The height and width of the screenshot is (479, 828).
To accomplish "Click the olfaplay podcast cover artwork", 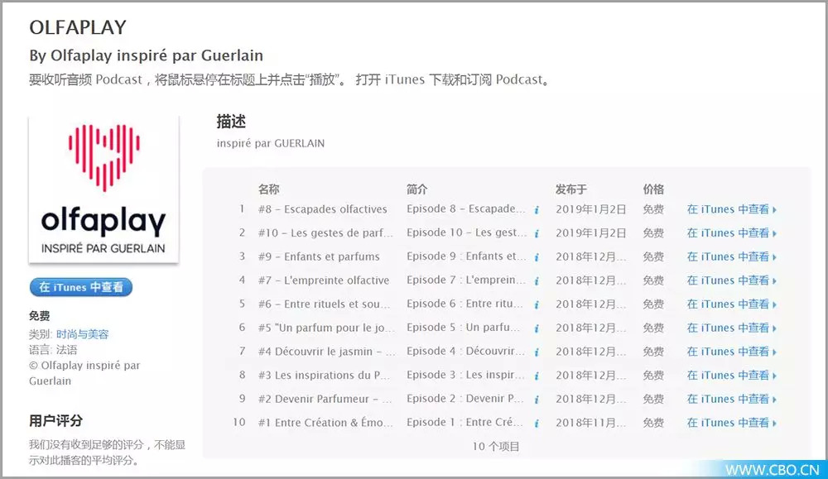I will pos(103,189).
